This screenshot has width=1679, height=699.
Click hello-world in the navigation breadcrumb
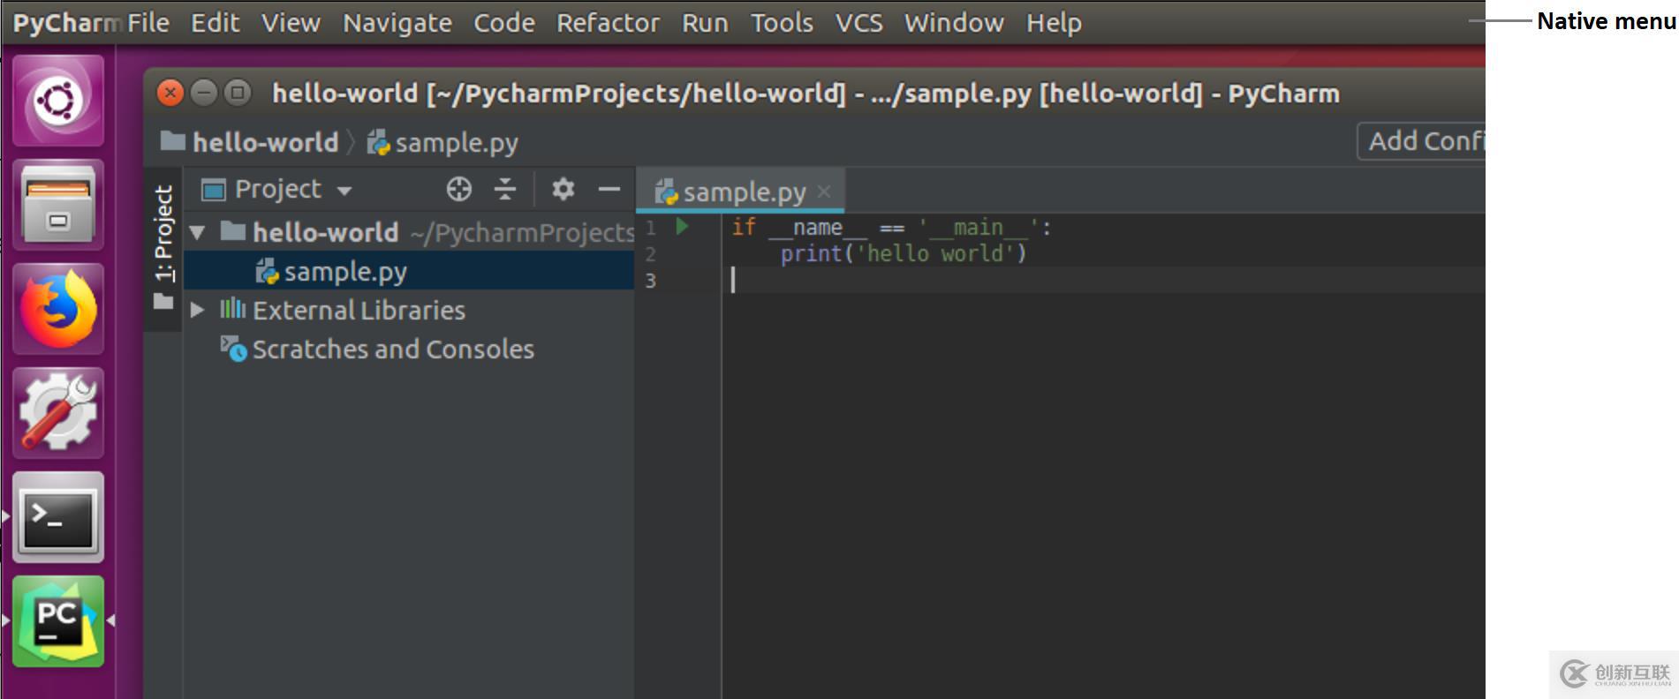pyautogui.click(x=265, y=141)
